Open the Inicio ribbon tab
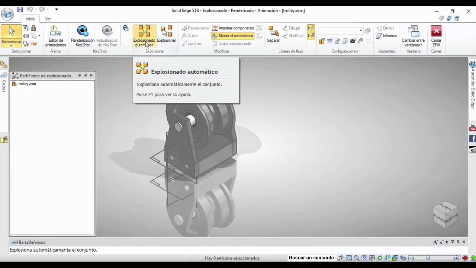 click(30, 19)
